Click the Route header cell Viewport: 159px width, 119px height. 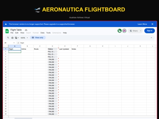(x=40, y=49)
